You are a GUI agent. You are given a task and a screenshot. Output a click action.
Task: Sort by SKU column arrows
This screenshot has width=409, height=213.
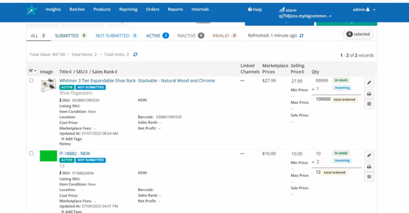(86, 72)
